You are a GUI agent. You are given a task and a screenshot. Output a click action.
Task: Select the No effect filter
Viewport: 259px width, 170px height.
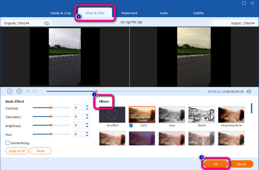coord(112,114)
